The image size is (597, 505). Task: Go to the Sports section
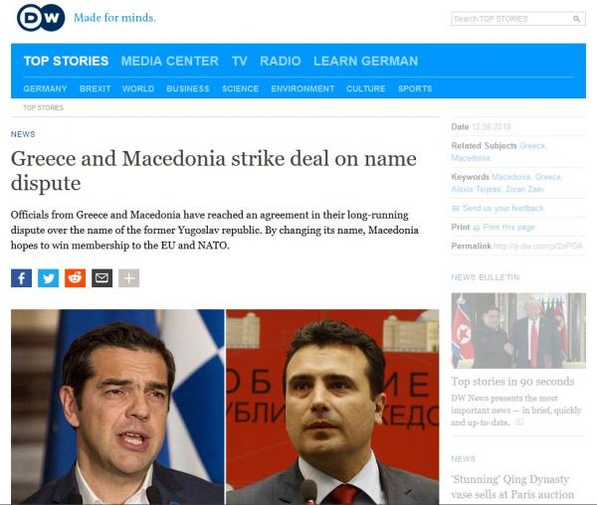click(x=415, y=88)
